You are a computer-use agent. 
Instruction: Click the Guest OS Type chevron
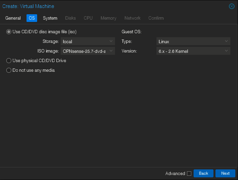(x=226, y=41)
